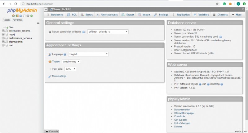Reload the navigation panel with green refresh icon

tap(32, 16)
